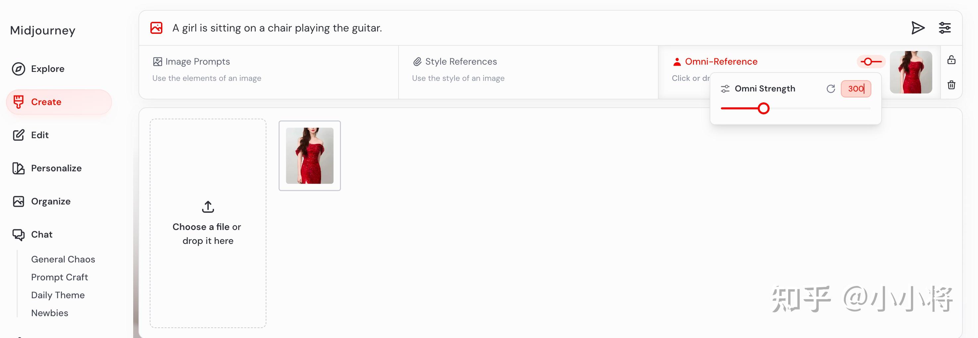The image size is (978, 338).
Task: Open the Prompt Craft chat room
Action: pyautogui.click(x=60, y=277)
